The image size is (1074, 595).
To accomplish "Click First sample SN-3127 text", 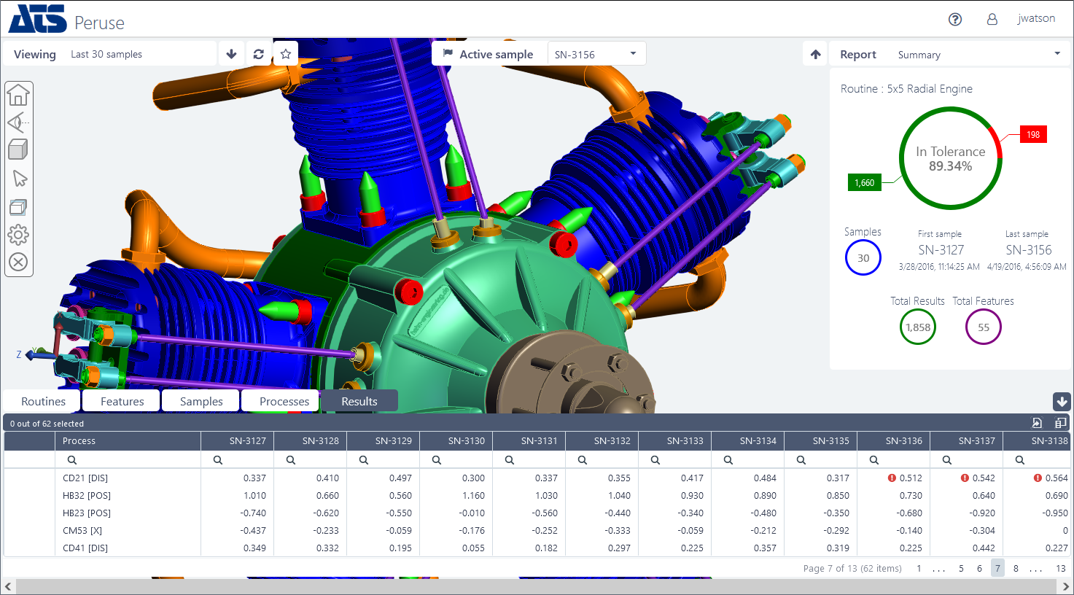I will coord(941,250).
